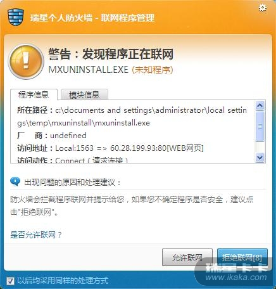Click the scroll up arrow in info panel
Viewport: 276px width, 289px height.
pos(260,105)
